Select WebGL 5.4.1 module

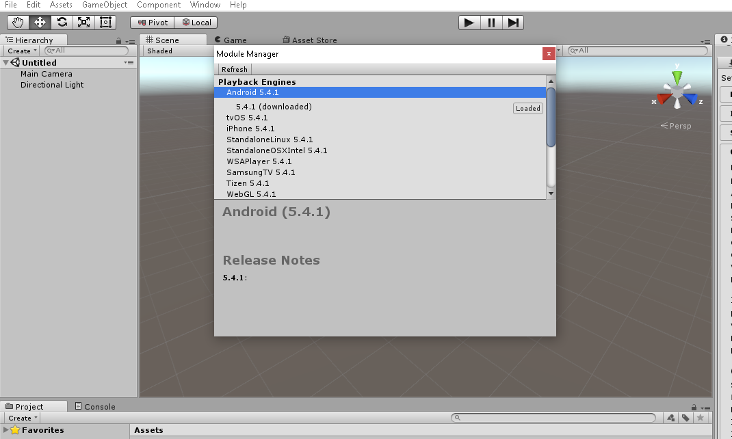click(251, 194)
